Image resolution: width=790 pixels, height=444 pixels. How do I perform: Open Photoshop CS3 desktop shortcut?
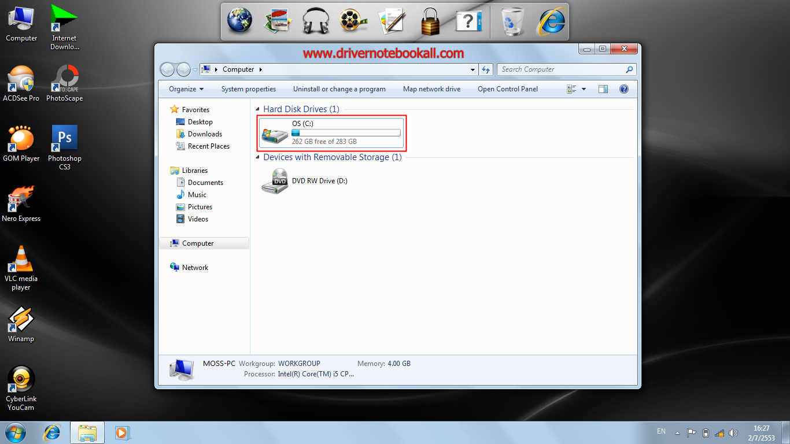point(64,148)
